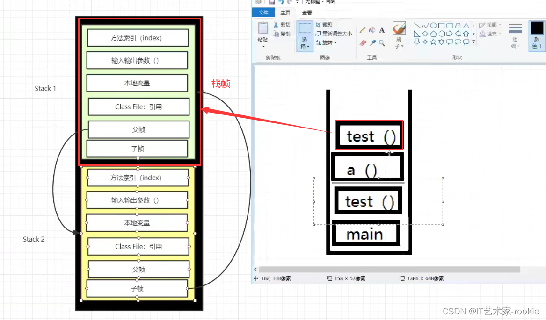The height and width of the screenshot is (320, 546).
Task: Choose the Five-point star shape
Action: (x=434, y=42)
